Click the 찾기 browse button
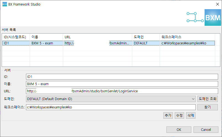 (x=208, y=107)
